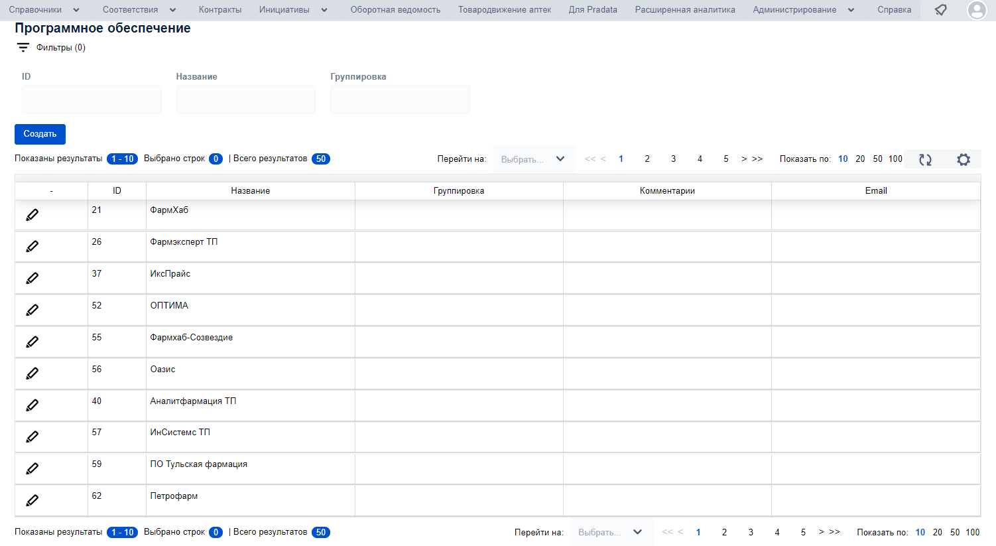Click next page arrow in top pagination
This screenshot has width=996, height=546.
coord(744,159)
